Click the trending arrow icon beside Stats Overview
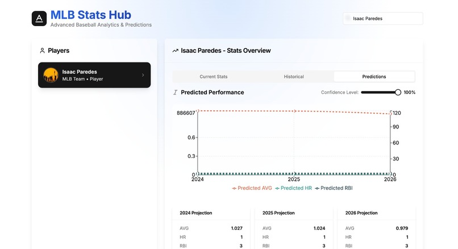Screen dimensions: 458x249 [175, 51]
